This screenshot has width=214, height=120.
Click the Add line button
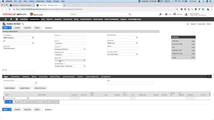9,102
